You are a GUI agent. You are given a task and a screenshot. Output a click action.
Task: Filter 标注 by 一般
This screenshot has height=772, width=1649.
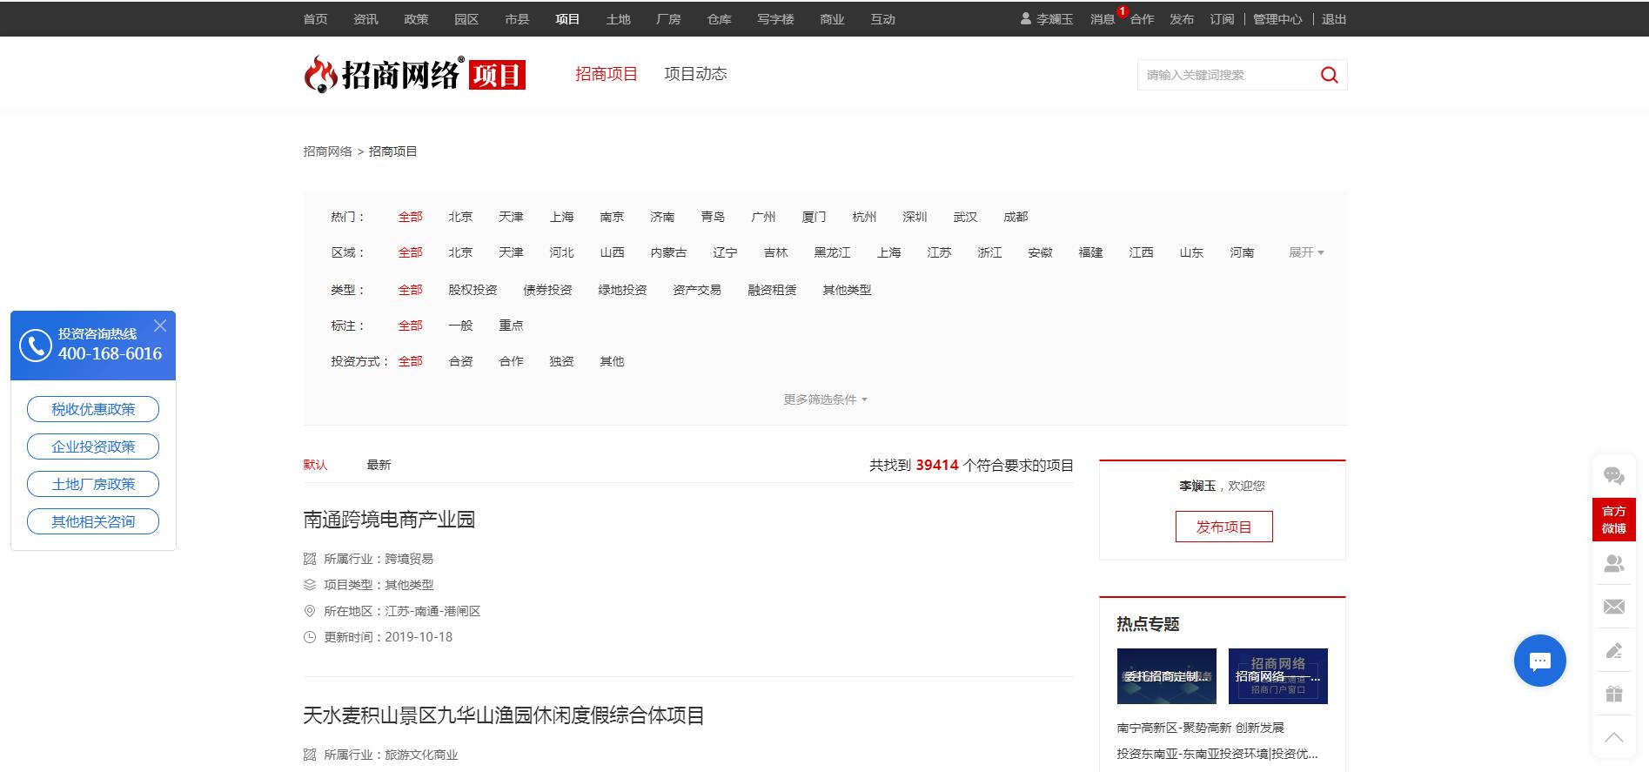(x=460, y=326)
